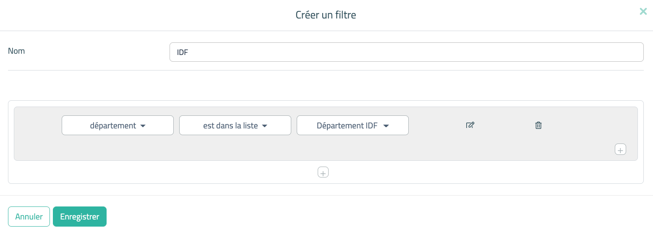The image size is (653, 235).
Task: Add a condition with the plus inside the gray group
Action: (x=620, y=149)
